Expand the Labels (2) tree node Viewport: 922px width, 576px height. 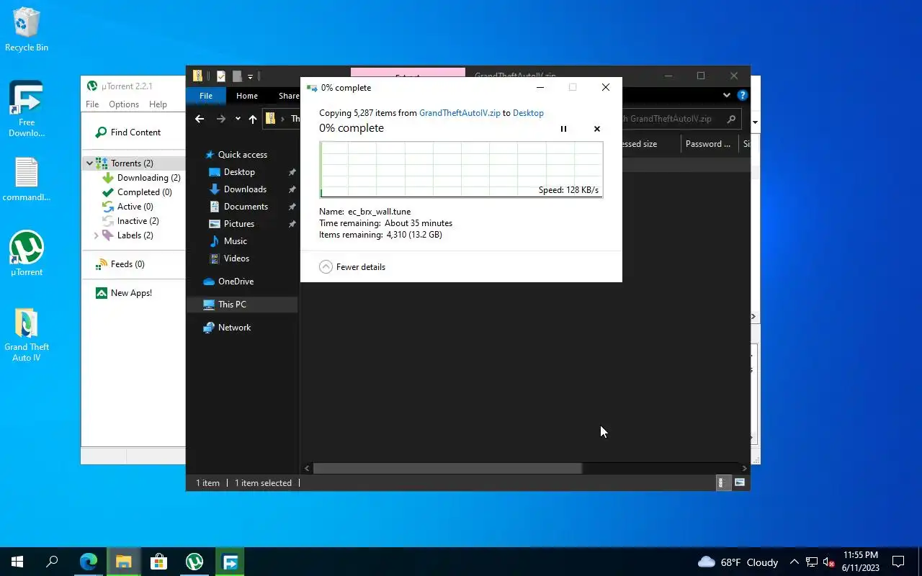96,235
